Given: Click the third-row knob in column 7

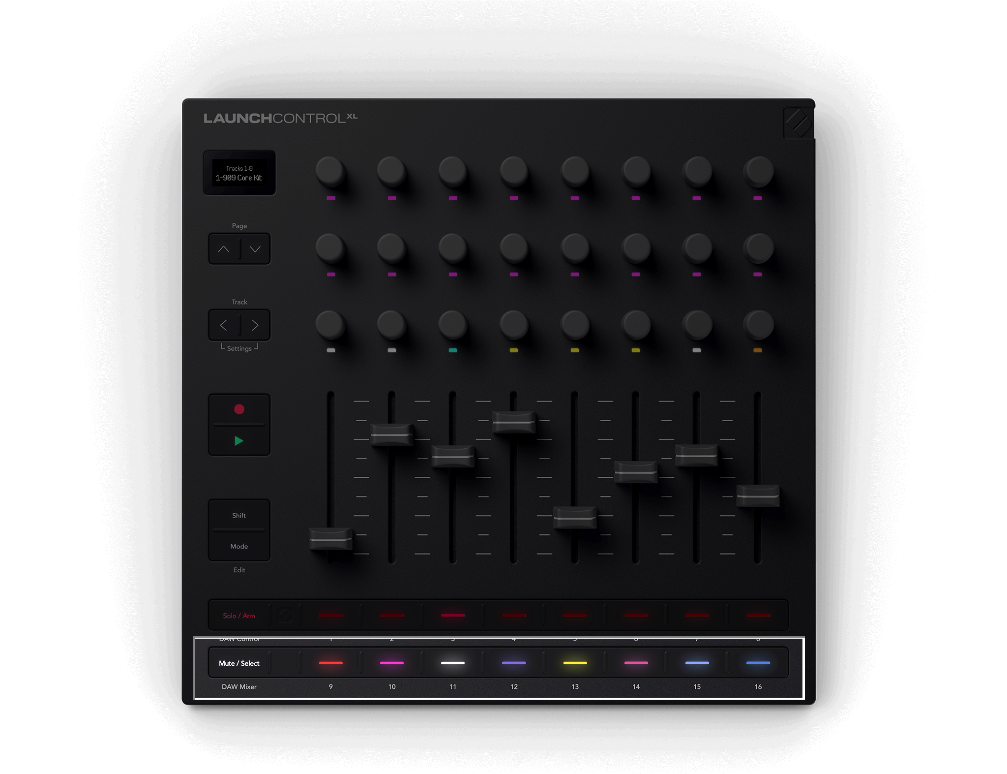Looking at the screenshot, I should (x=697, y=324).
